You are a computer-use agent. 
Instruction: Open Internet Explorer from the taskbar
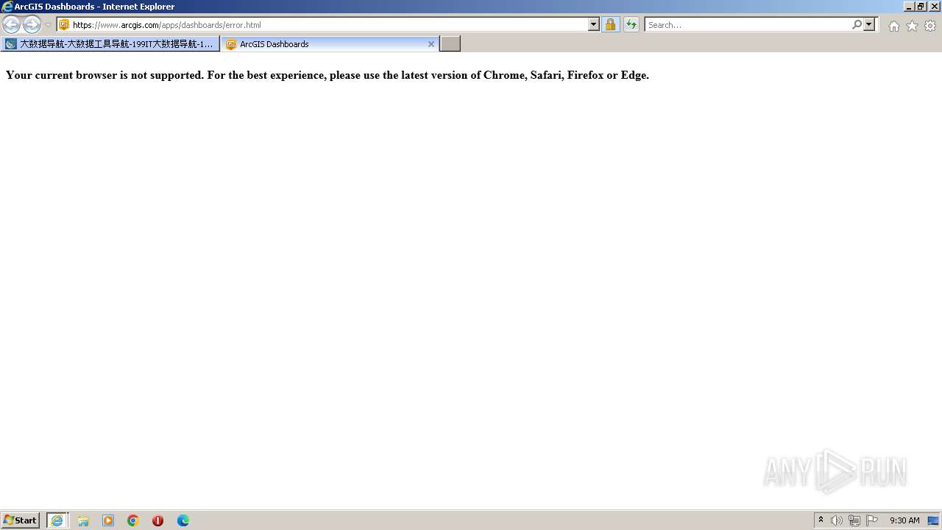[x=57, y=520]
